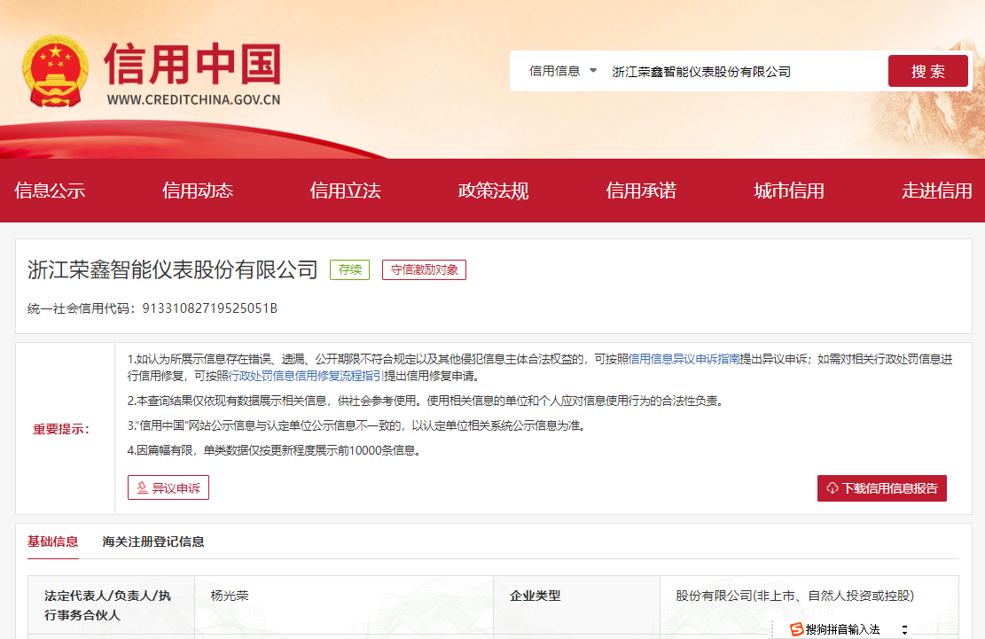Click the Sogou Pinyin input method icon
The image size is (985, 639).
point(796,629)
